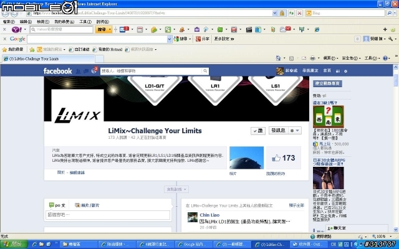Click the IE stop (red X) button
Screen dimensions: 399x249
(x=299, y=13)
